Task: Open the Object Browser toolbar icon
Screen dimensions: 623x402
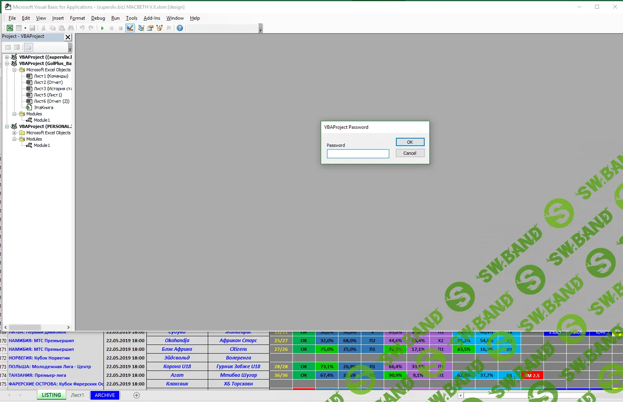Action: point(159,28)
